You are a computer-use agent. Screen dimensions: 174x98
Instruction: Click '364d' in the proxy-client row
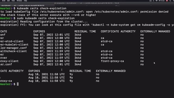coord(78,61)
